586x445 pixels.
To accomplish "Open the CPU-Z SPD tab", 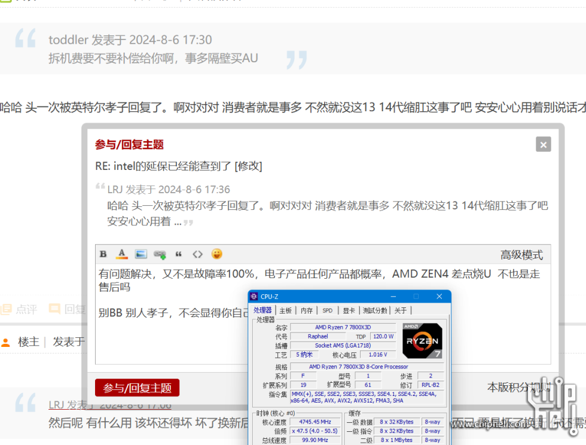I will pos(328,310).
